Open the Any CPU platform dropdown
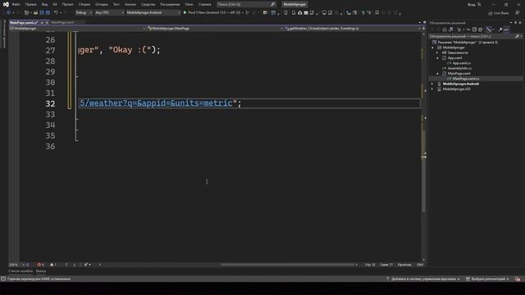 (109, 13)
